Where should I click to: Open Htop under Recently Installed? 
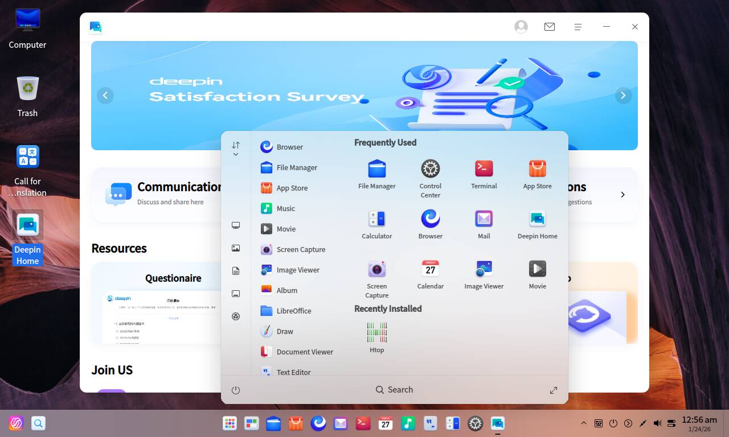coord(376,331)
